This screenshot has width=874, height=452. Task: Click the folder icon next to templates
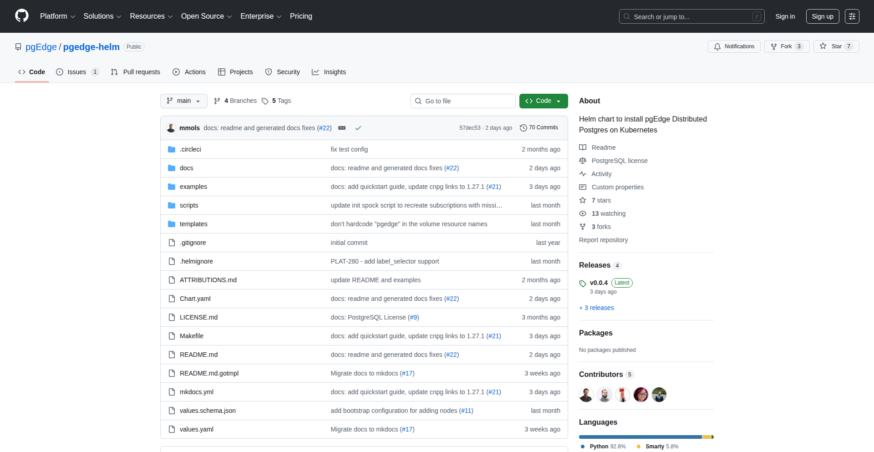coord(172,223)
